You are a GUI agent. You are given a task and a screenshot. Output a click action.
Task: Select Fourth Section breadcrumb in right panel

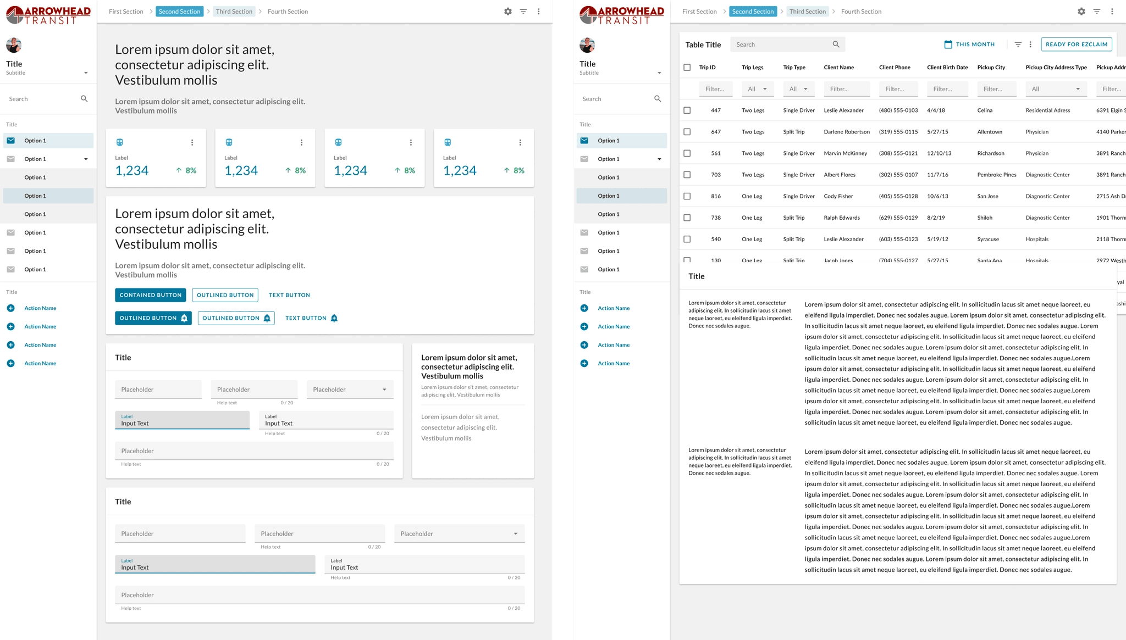click(861, 12)
